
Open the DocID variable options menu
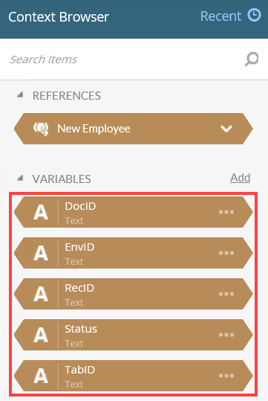[x=226, y=212]
